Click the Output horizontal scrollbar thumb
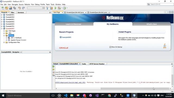Screen dimensions: 174x98 tap(135, 88)
